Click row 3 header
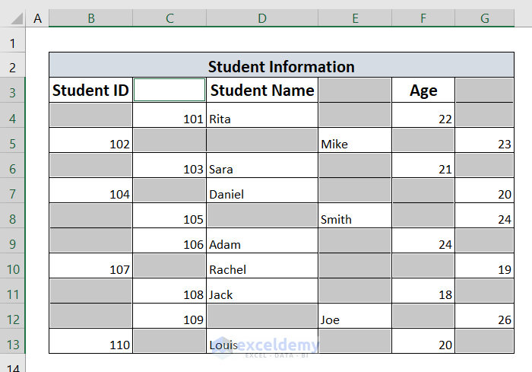This screenshot has height=372, width=532. coord(12,91)
